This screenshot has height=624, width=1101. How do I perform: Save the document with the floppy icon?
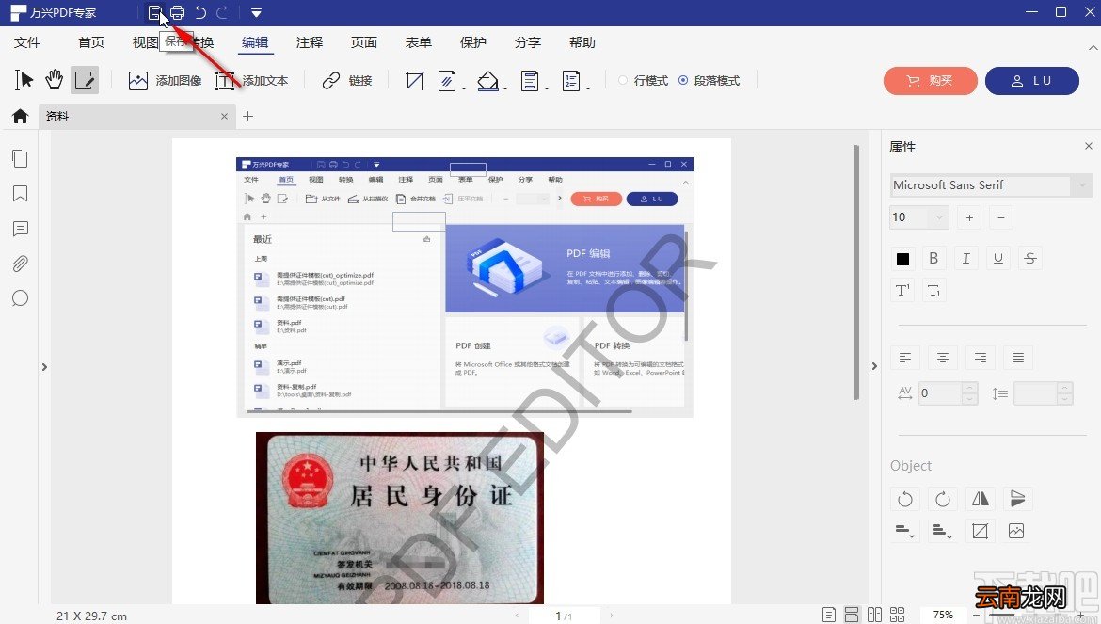154,12
